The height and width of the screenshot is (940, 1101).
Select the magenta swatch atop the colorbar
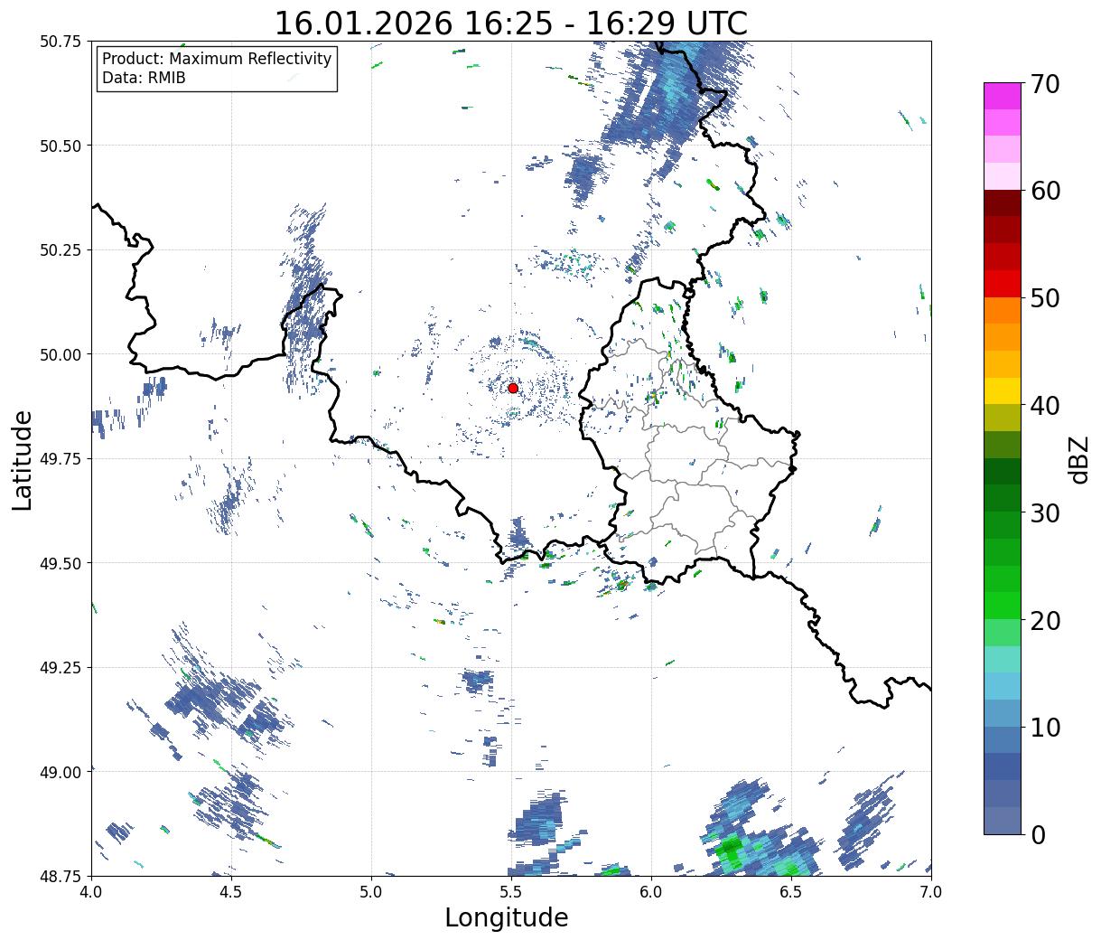tap(1003, 96)
